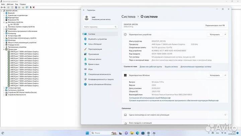241x136 pixels.
Task: Click the Windows Start button on taskbar
Action: pos(87,133)
